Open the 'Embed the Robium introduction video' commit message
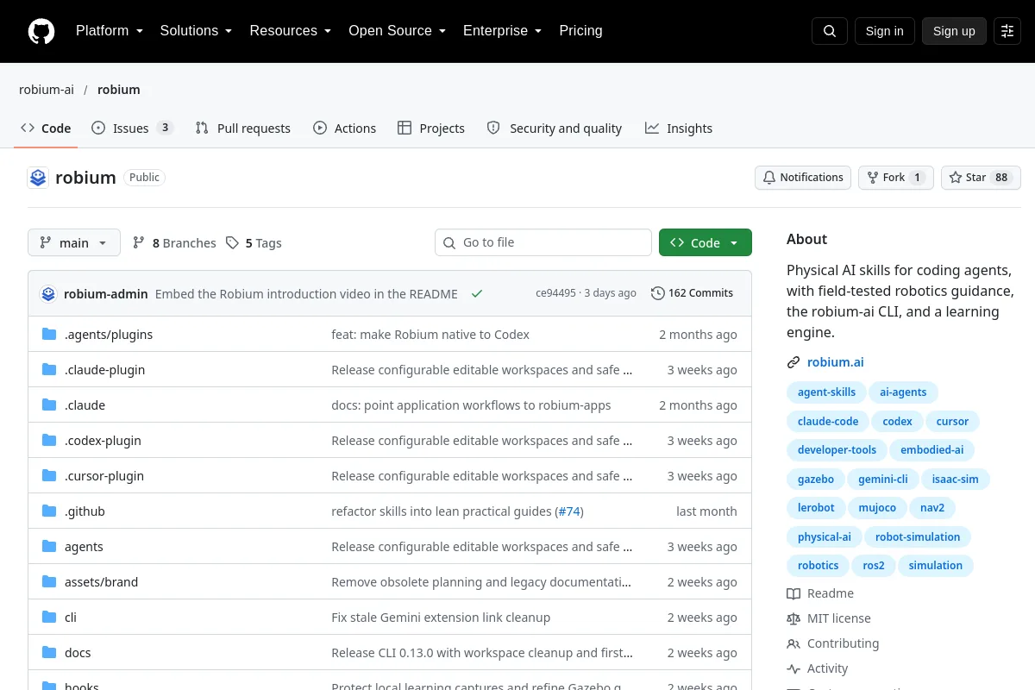The height and width of the screenshot is (690, 1035). point(306,293)
